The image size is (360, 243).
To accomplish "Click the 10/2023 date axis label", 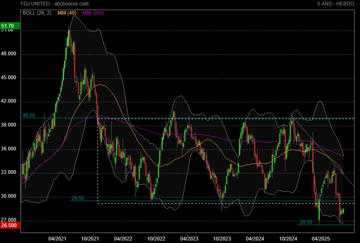I will 222,239.
